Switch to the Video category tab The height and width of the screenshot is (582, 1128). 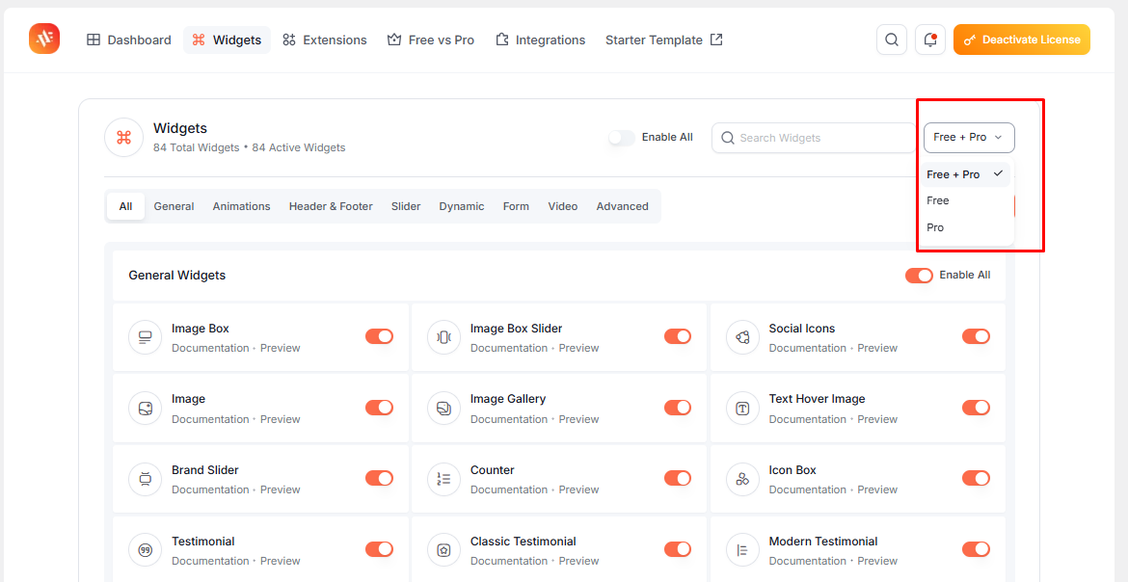click(563, 206)
